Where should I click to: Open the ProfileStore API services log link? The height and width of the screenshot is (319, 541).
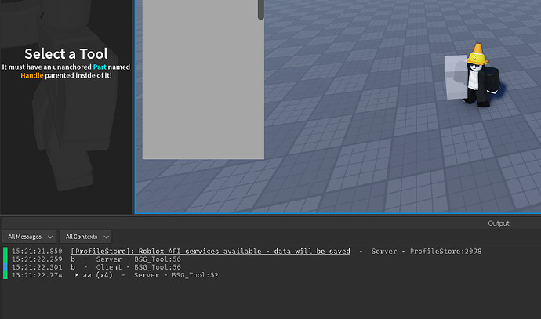[210, 252]
